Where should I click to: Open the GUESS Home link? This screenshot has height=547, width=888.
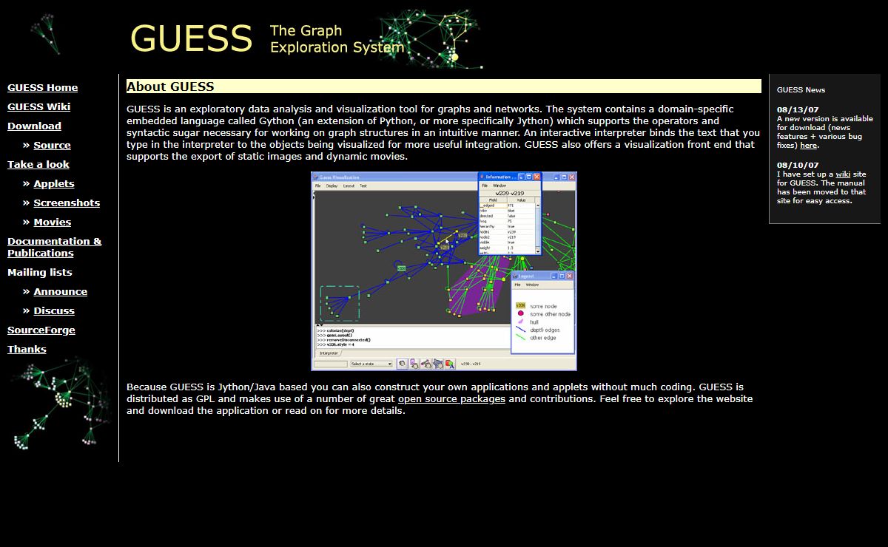pyautogui.click(x=42, y=88)
